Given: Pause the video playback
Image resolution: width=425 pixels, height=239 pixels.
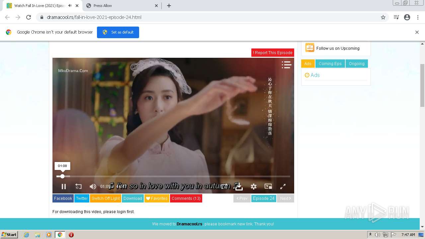Looking at the screenshot, I should click(x=64, y=187).
